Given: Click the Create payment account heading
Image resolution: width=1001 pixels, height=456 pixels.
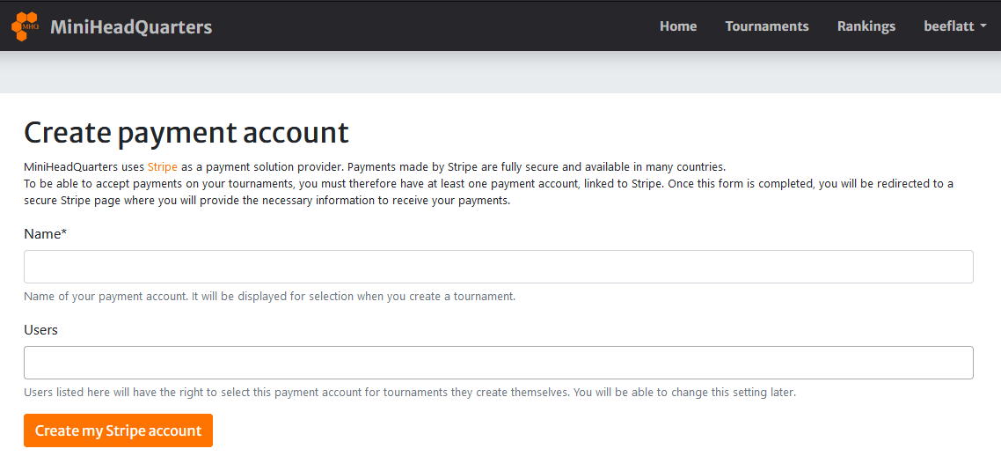Looking at the screenshot, I should pos(186,132).
